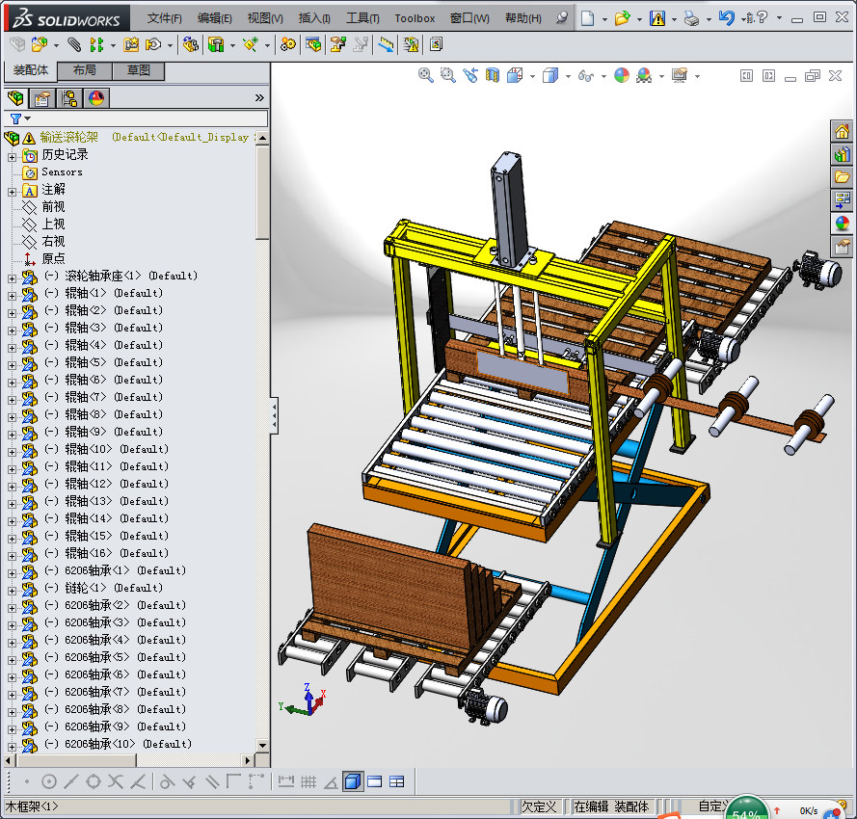Switch to the PropertyManager tab icon
This screenshot has width=857, height=819.
tap(42, 98)
